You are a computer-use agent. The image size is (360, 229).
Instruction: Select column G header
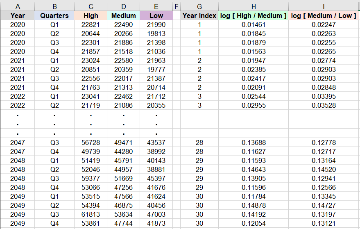[x=199, y=7]
